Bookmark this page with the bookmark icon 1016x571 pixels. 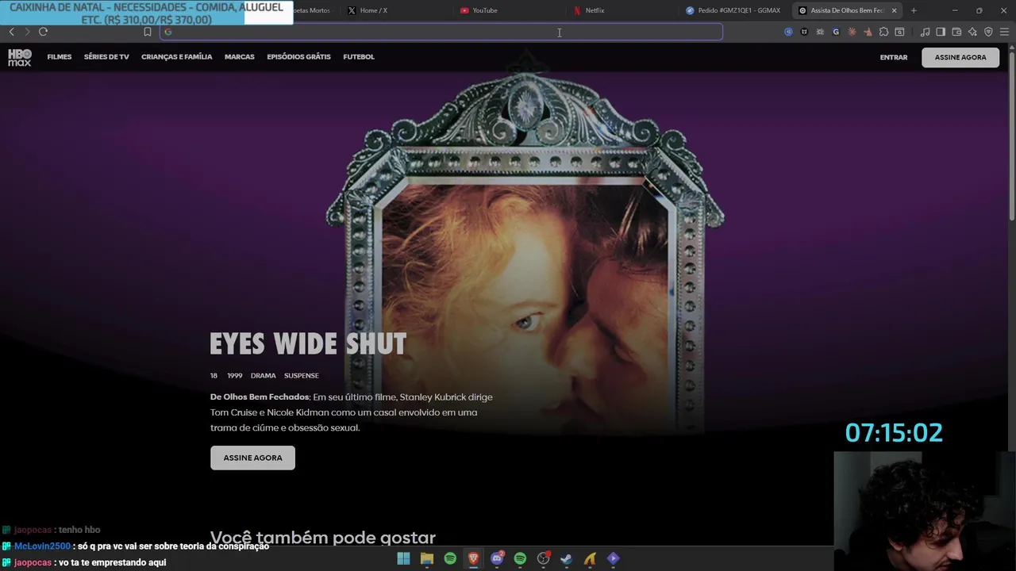point(148,32)
